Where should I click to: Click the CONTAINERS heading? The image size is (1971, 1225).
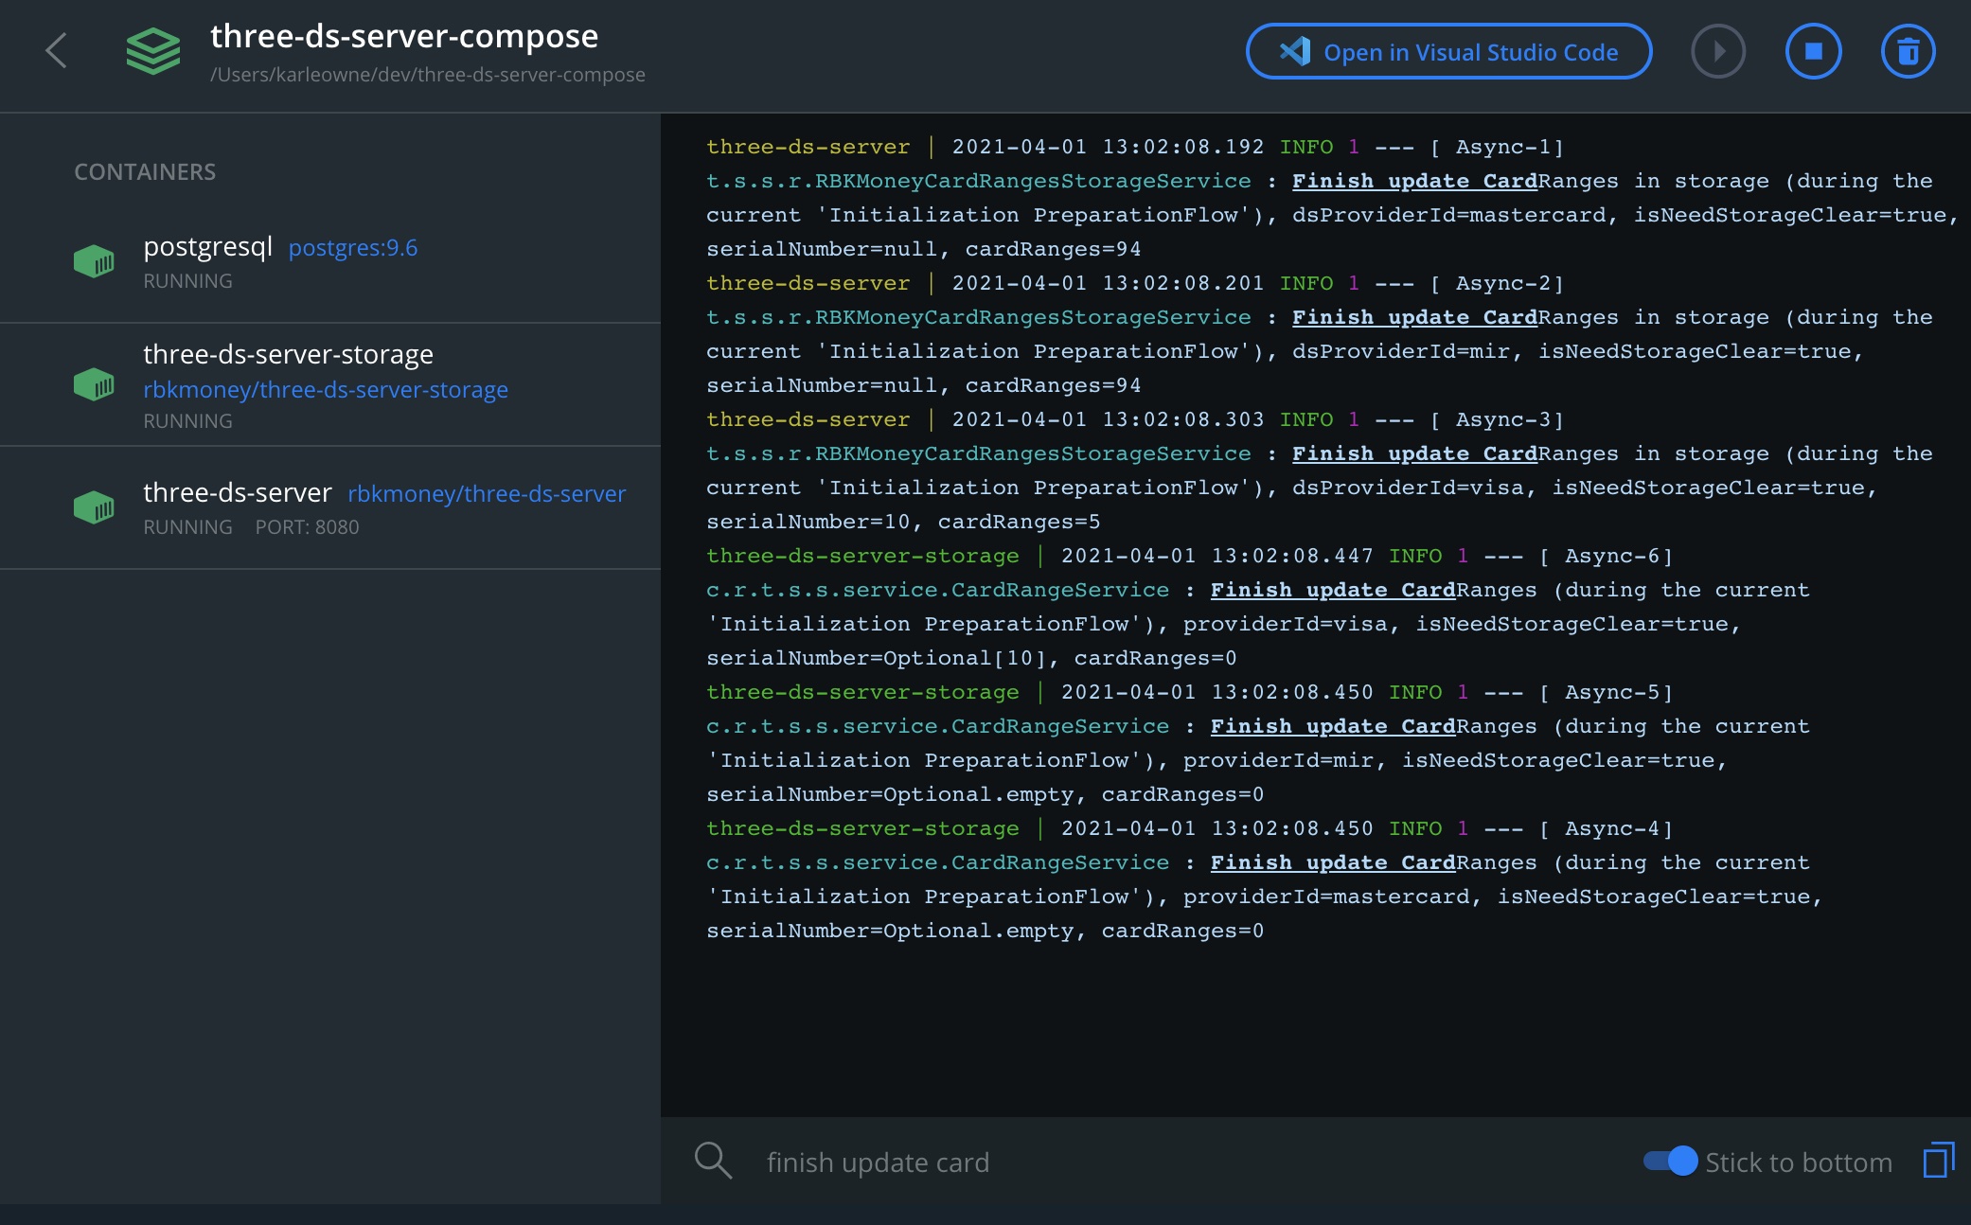145,172
